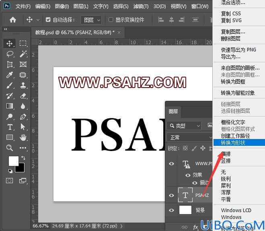Enable the 显示变换控件 checkbox
The height and width of the screenshot is (231, 265).
[111, 20]
